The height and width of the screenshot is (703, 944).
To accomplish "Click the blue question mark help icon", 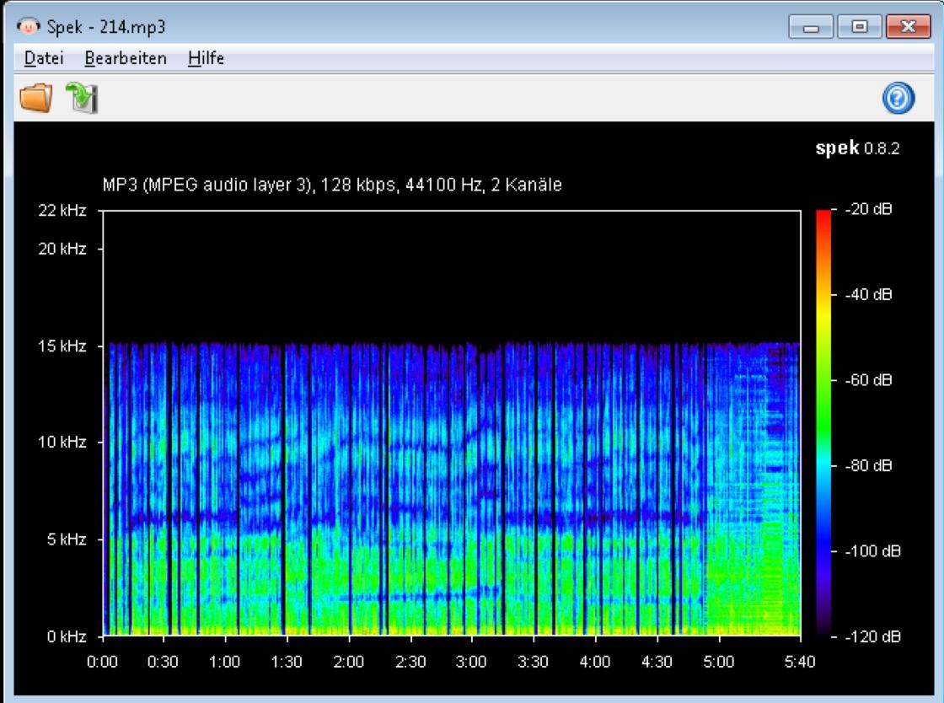I will pyautogui.click(x=898, y=99).
